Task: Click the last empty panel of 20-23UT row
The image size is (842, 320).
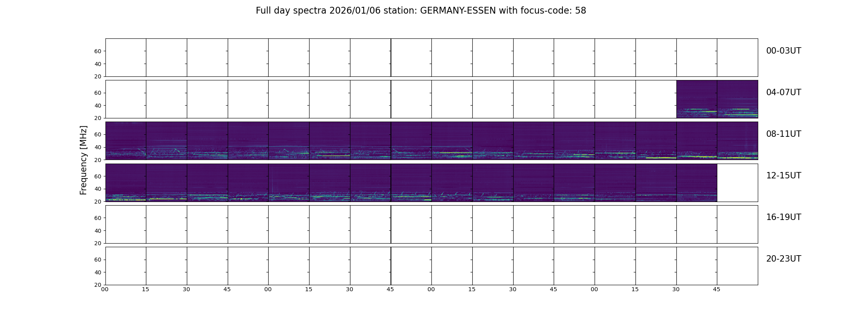Action: pyautogui.click(x=737, y=266)
